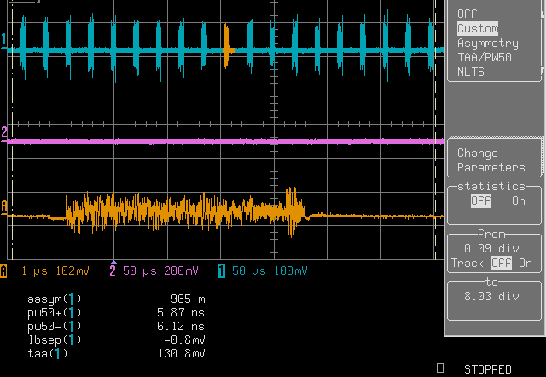Image resolution: width=546 pixels, height=377 pixels.
Task: Click trace A '1 µs 102mV' setting
Action: 55,271
